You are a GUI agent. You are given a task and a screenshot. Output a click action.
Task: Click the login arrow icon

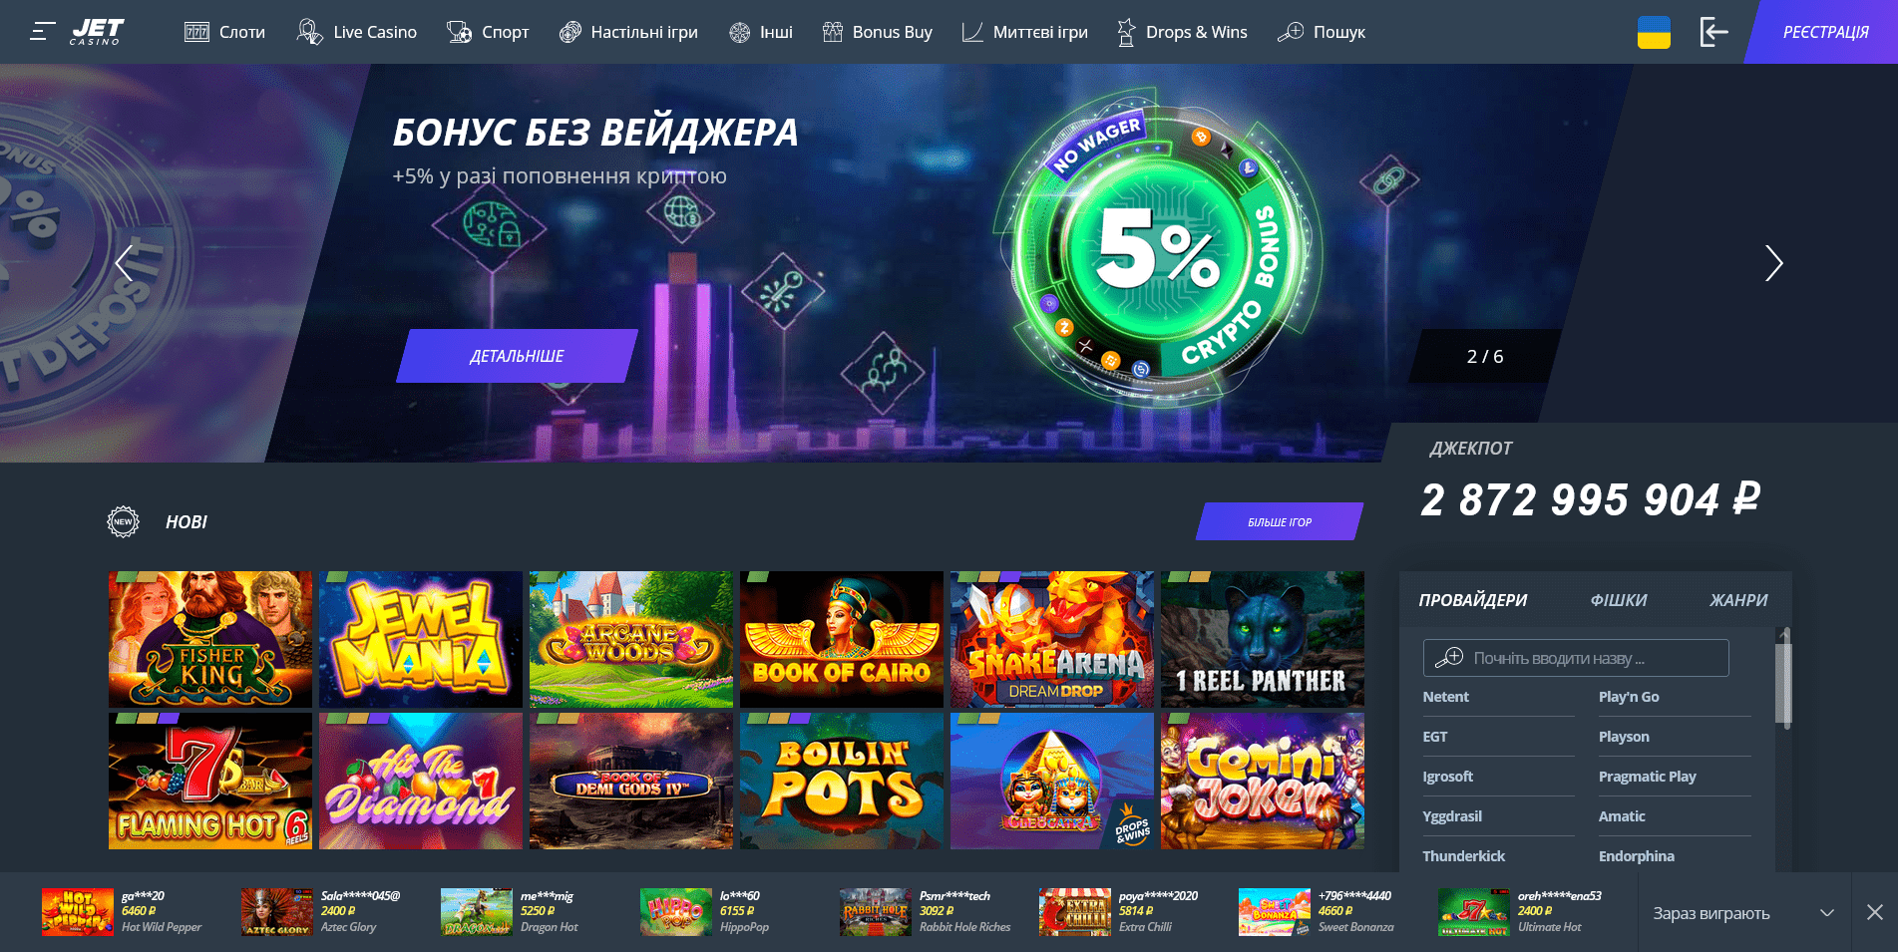(x=1713, y=32)
